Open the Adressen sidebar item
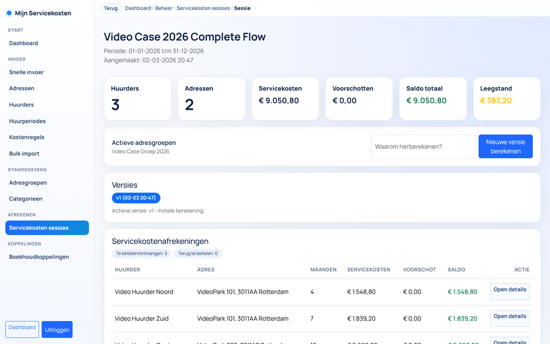 point(22,88)
